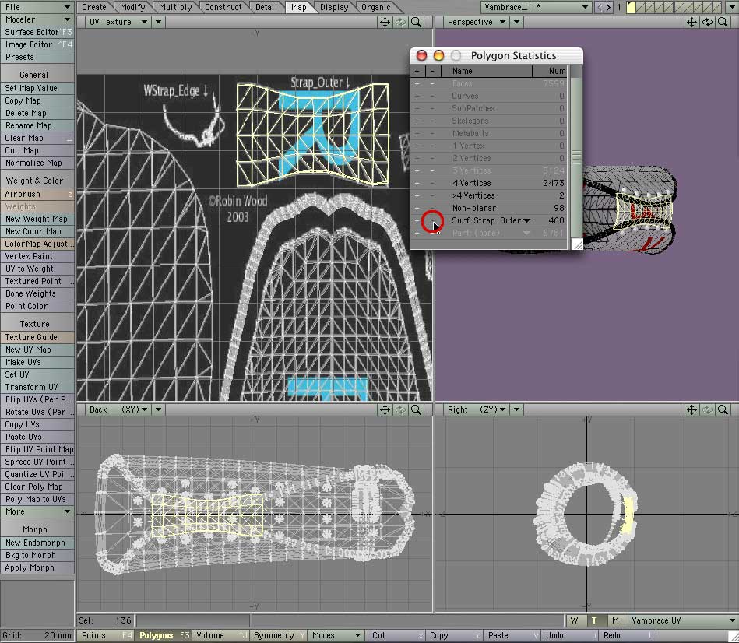Open the File dropdown menu
The height and width of the screenshot is (643, 739).
pos(37,7)
